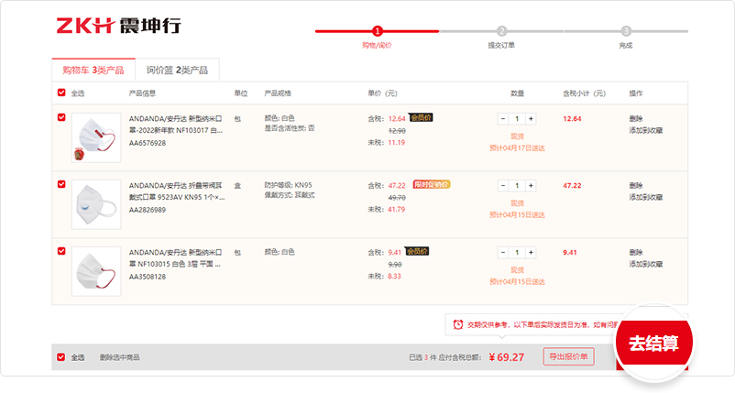This screenshot has width=735, height=393.
Task: Click the ZKH 震坤行 logo
Action: click(x=118, y=26)
